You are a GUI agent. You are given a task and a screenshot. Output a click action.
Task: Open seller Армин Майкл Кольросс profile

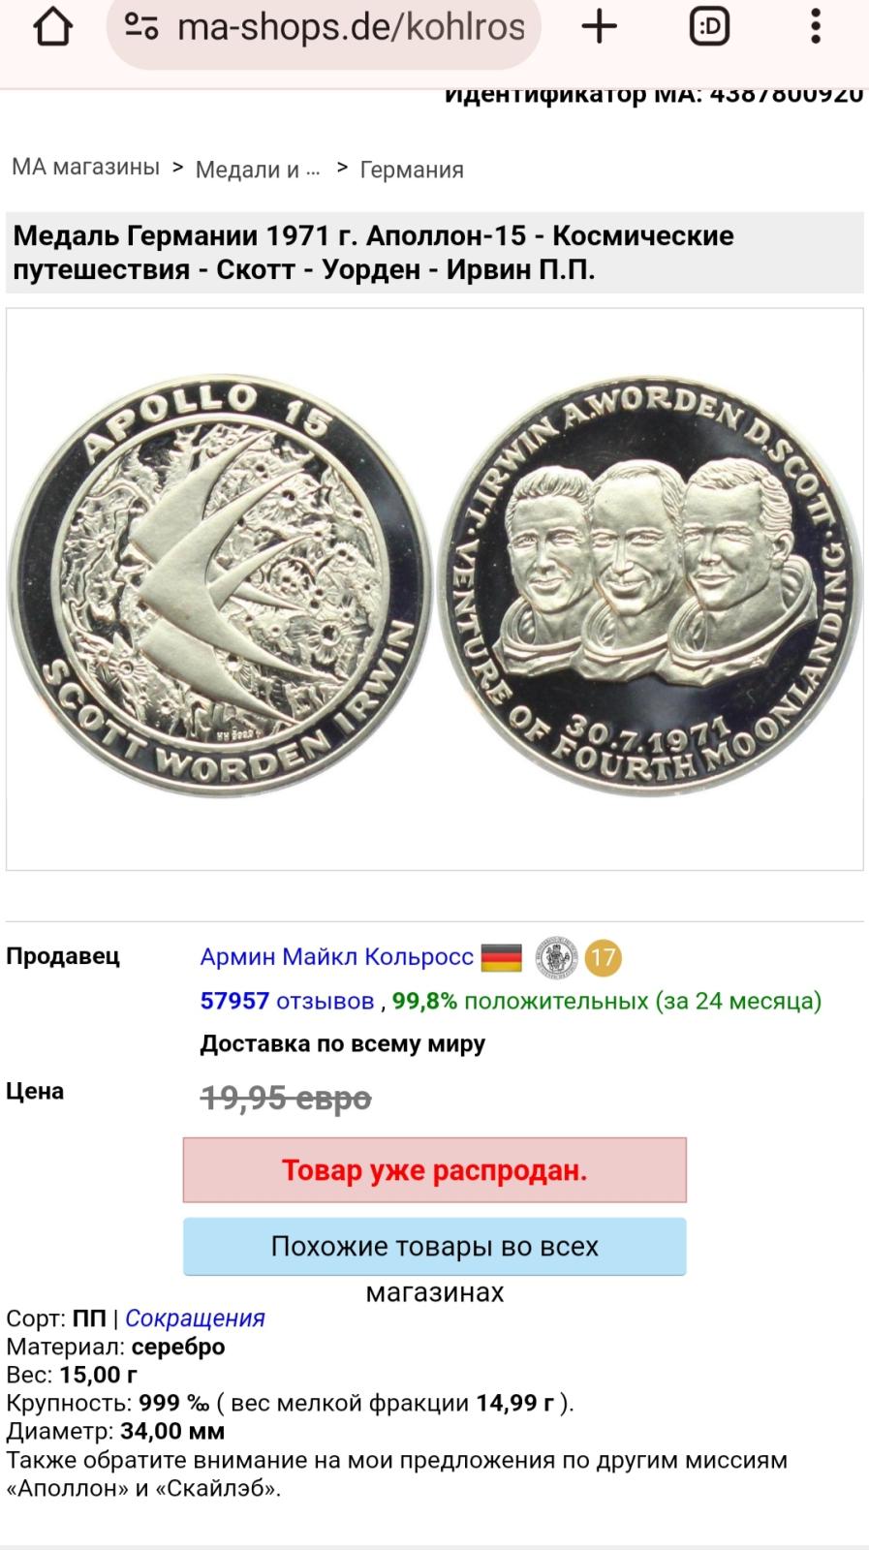pyautogui.click(x=337, y=957)
